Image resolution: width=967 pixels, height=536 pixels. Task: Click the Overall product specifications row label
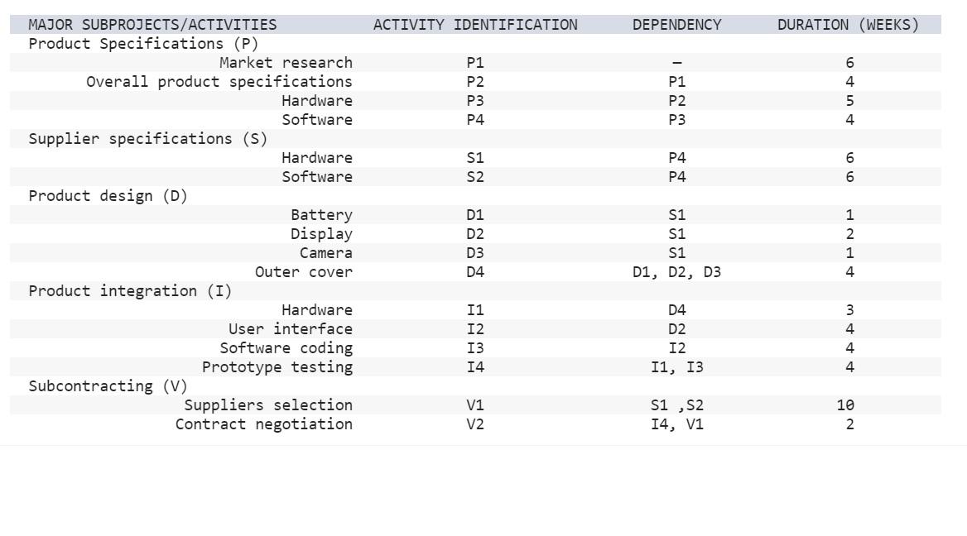219,82
